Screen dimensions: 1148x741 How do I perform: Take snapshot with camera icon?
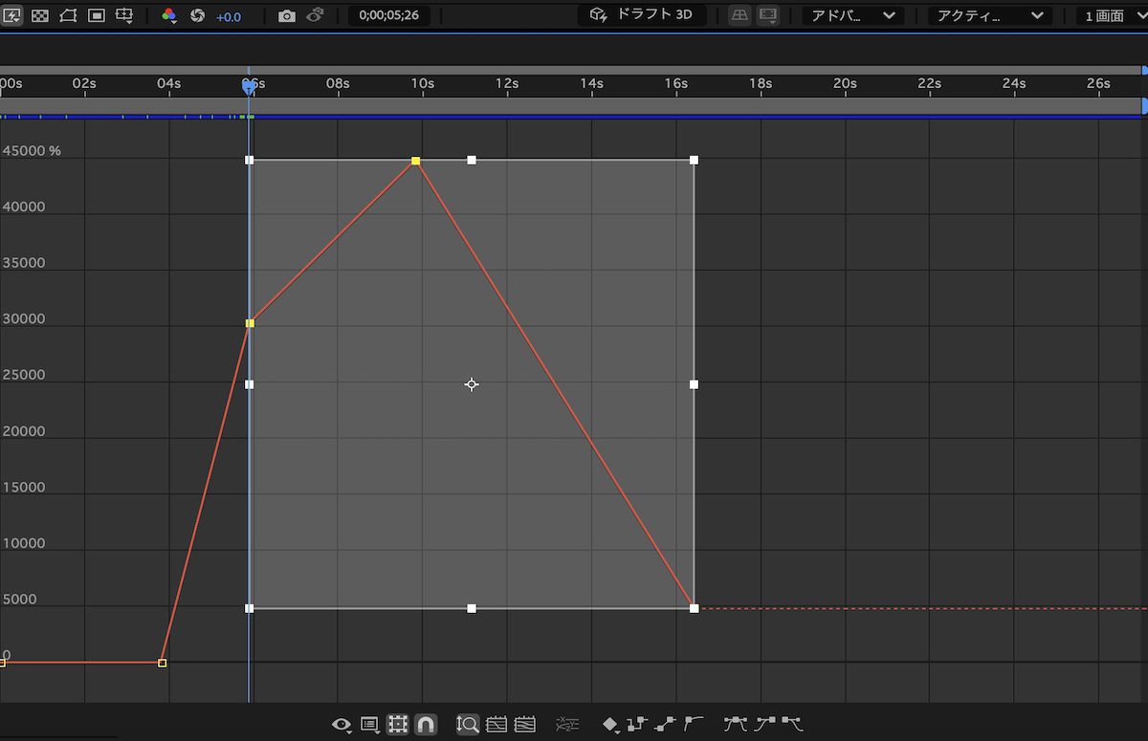click(x=287, y=16)
